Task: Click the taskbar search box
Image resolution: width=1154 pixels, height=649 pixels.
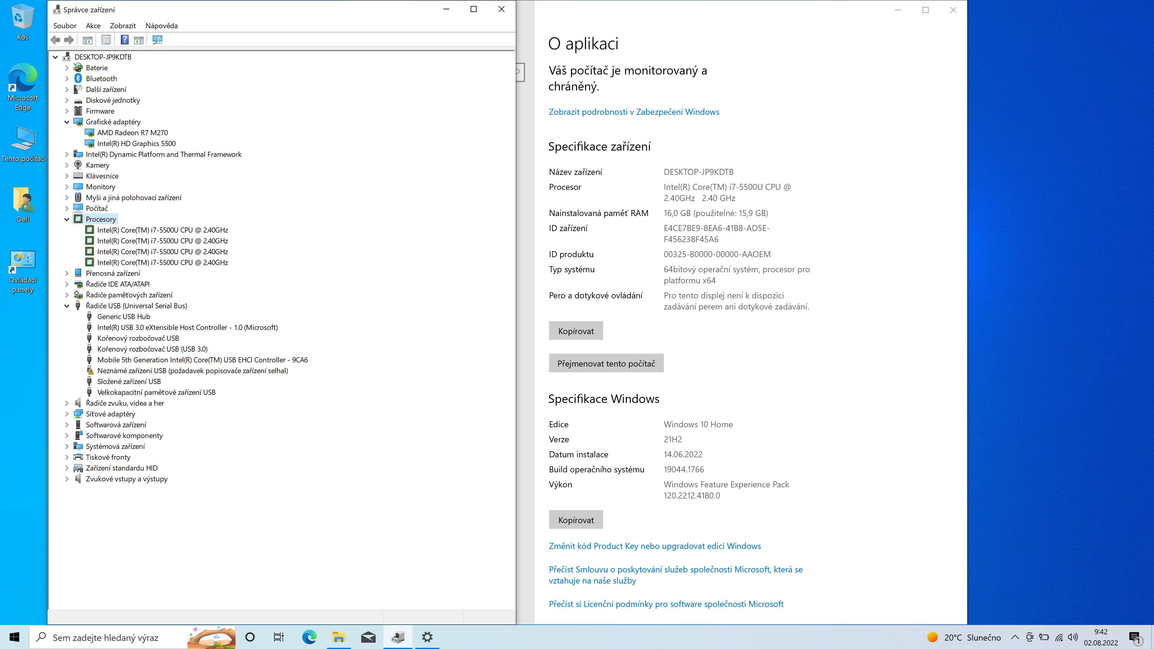Action: [132, 637]
